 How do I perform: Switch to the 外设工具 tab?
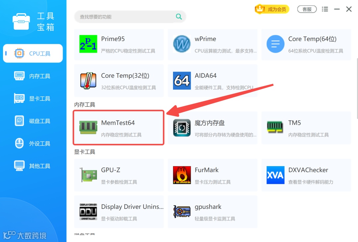point(33,143)
